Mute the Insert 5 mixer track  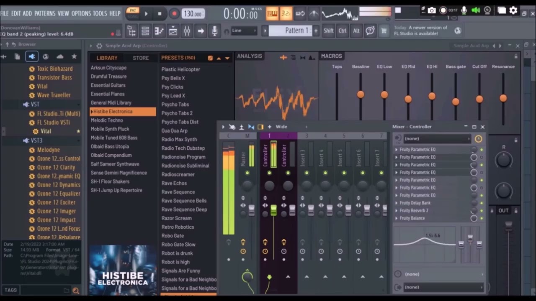pyautogui.click(x=344, y=173)
